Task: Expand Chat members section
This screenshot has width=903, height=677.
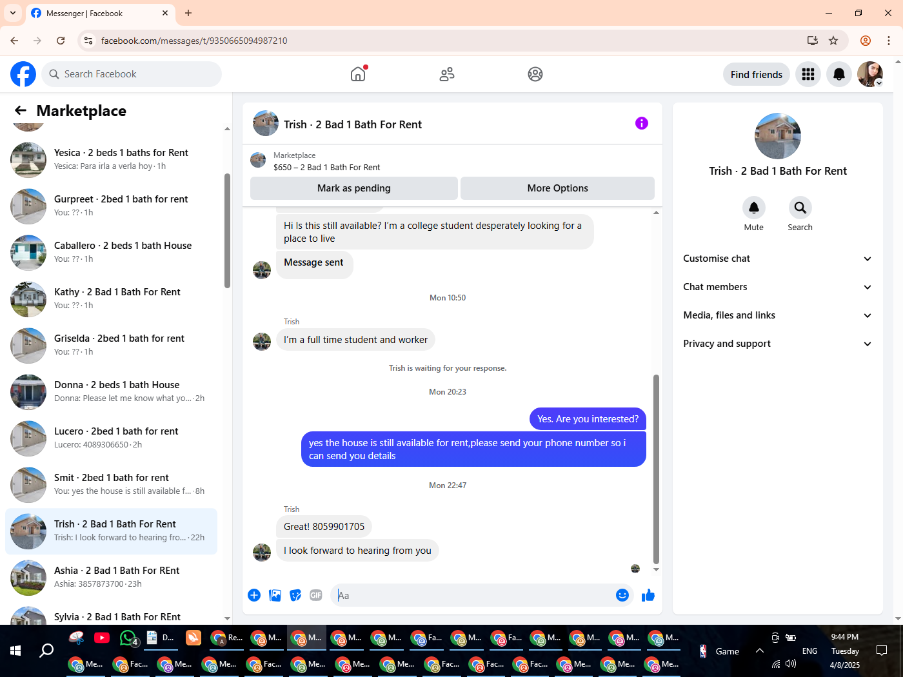Action: coord(777,287)
